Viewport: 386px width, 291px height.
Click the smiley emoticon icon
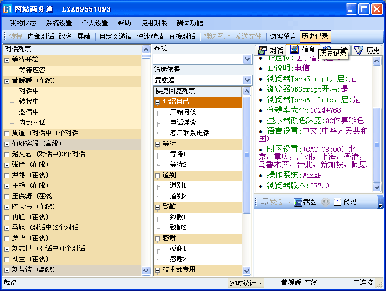click(x=326, y=202)
